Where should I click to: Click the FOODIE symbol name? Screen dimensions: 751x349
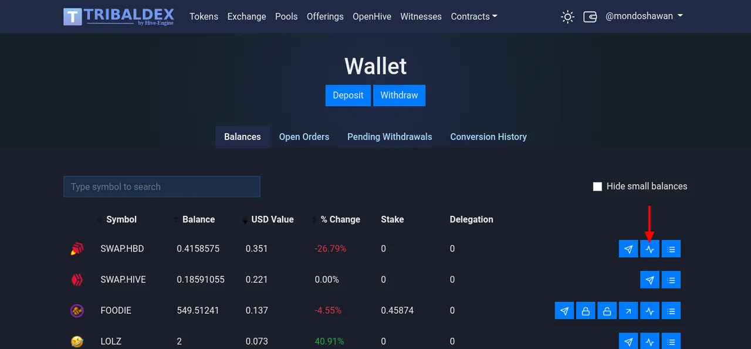(x=116, y=310)
